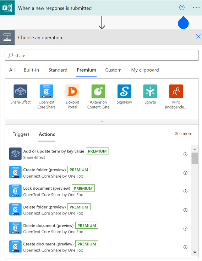Select the Miro connector icon
The image size is (202, 261).
[x=176, y=91]
